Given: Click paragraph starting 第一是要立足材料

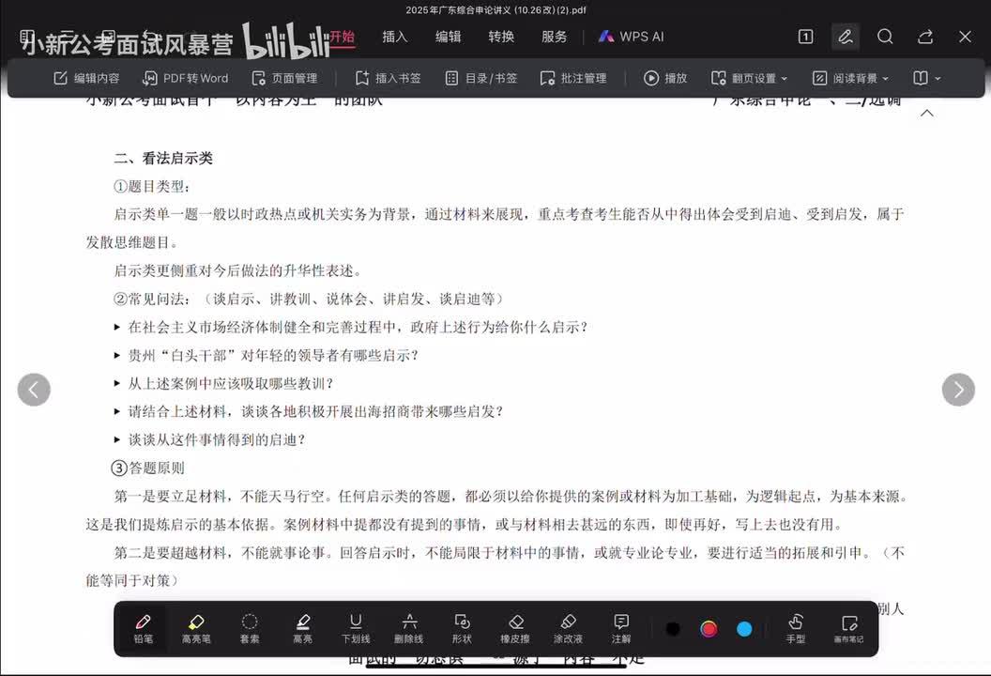Looking at the screenshot, I should (x=496, y=511).
